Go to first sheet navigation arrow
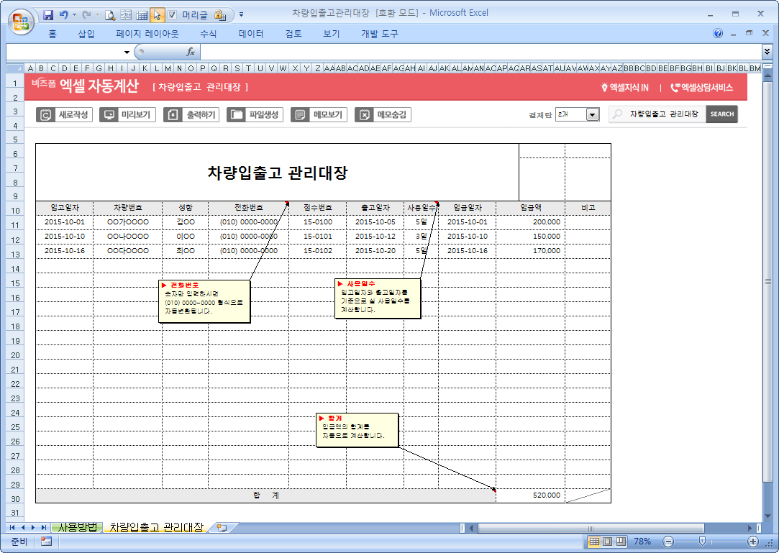Viewport: 779px width, 553px height. pyautogui.click(x=12, y=528)
